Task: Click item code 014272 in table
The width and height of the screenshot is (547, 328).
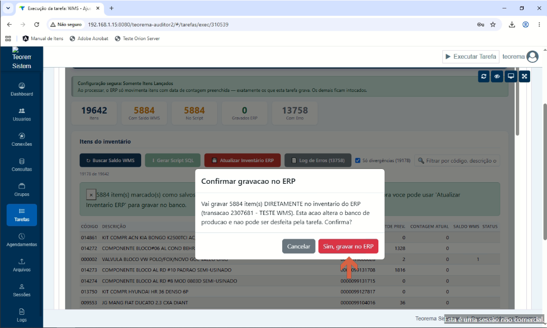Action: coord(89,248)
